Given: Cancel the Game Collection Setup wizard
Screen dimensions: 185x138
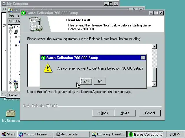Looking at the screenshot, I should point(150,113).
